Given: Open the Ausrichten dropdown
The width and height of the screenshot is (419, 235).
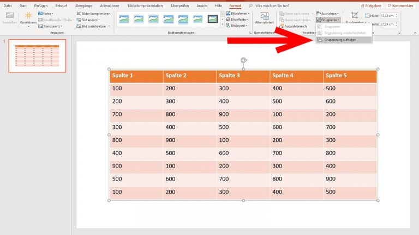Looking at the screenshot, I should coord(327,14).
